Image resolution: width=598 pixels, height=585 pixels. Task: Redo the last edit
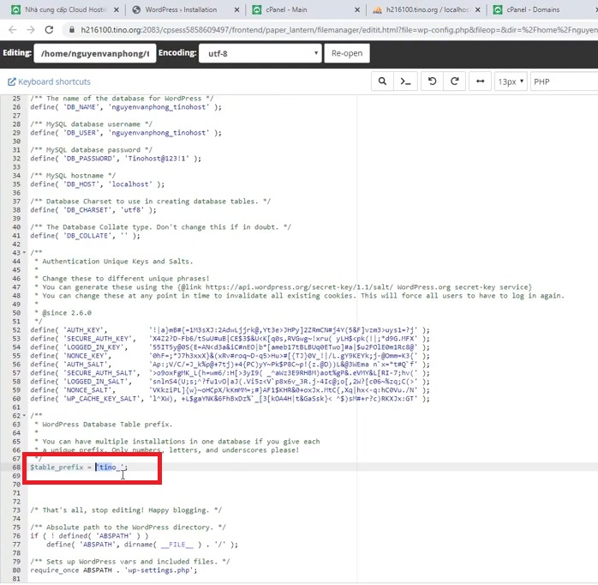click(x=455, y=81)
